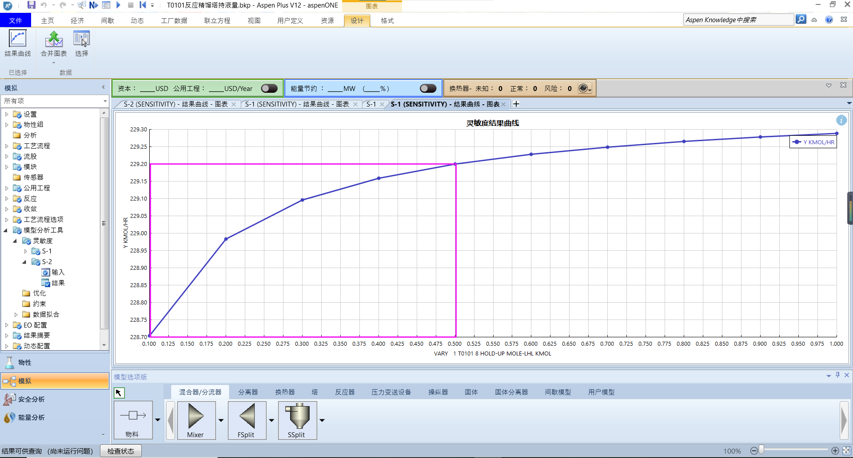
Task: Switch to the 能量分析 environment
Action: click(x=55, y=417)
